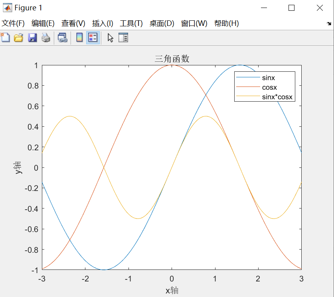
Task: Toggle the Insert Legend button off
Action: (93, 37)
